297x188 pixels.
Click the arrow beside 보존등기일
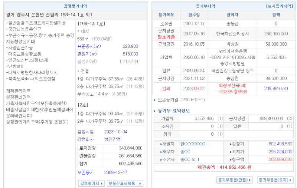[x=155, y=100]
